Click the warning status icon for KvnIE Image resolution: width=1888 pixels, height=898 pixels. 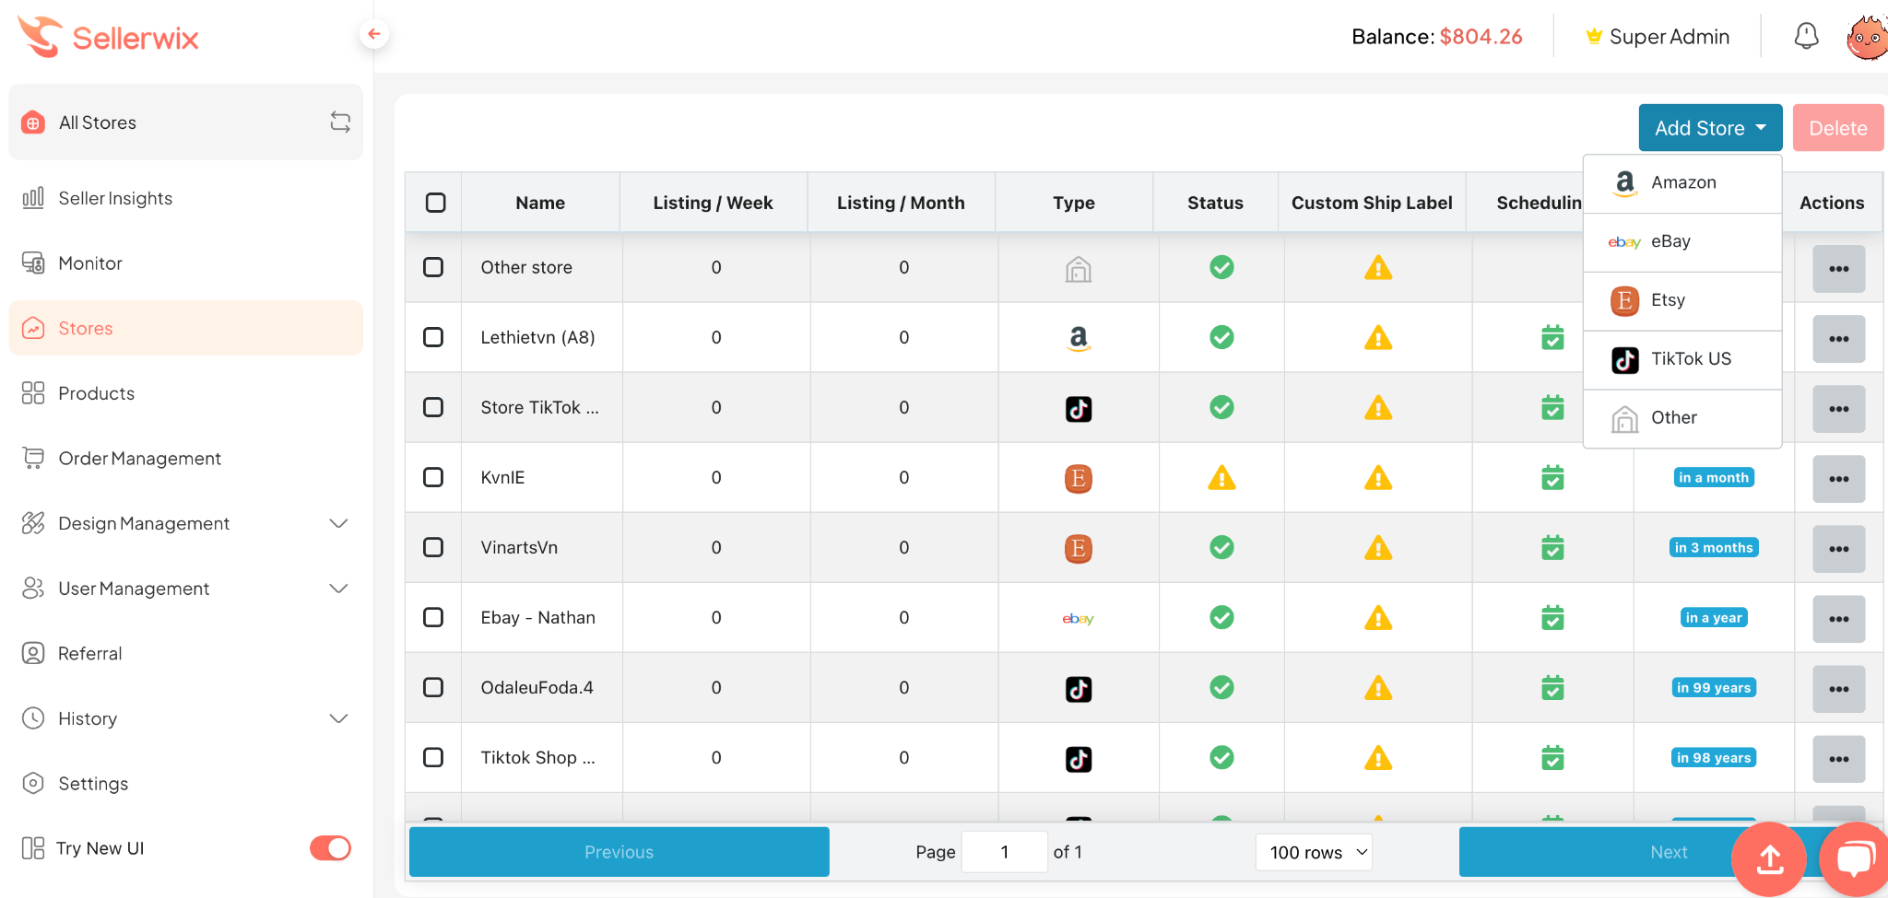pos(1221,478)
